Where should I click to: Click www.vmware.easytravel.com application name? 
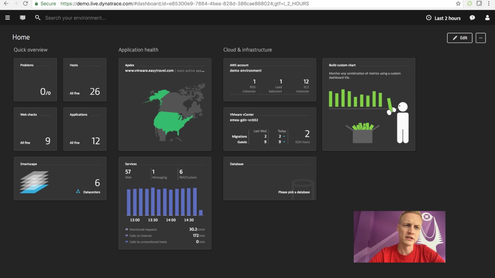[149, 71]
